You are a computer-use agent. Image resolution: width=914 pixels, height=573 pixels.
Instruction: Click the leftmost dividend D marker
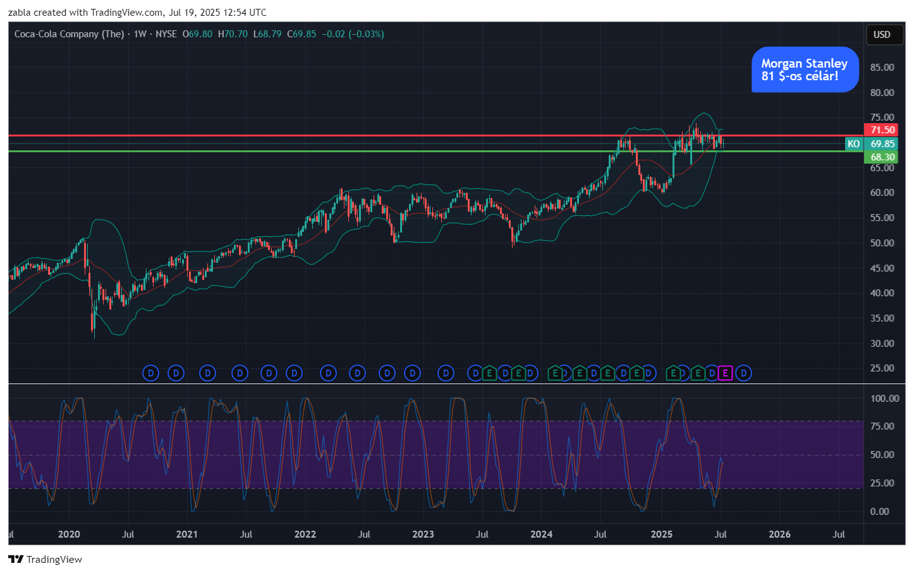coord(150,373)
